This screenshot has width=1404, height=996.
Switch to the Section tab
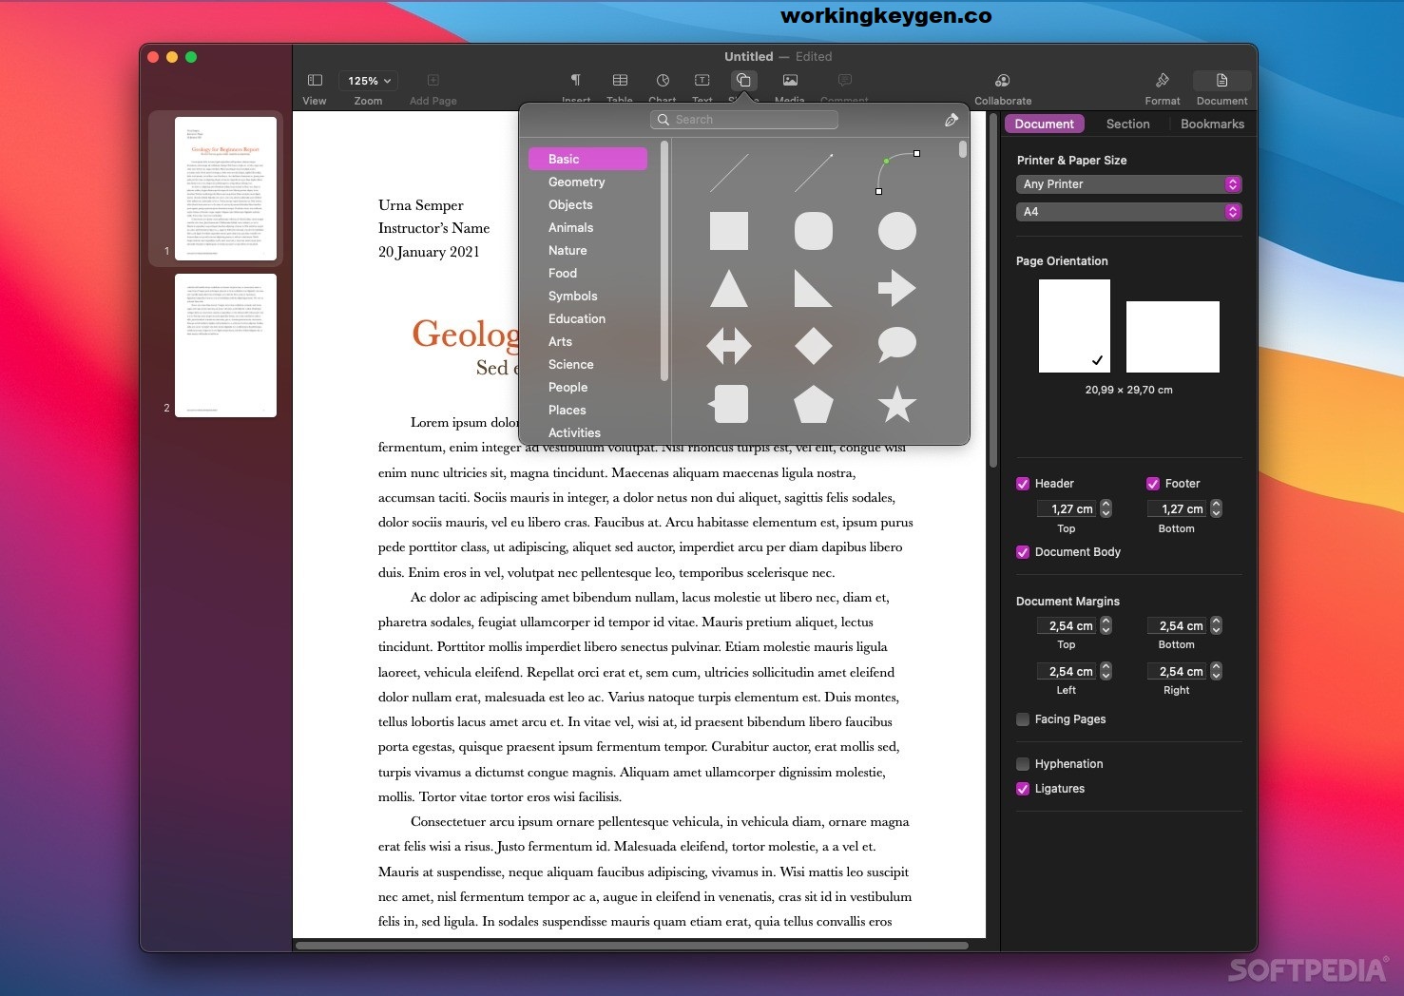point(1127,124)
